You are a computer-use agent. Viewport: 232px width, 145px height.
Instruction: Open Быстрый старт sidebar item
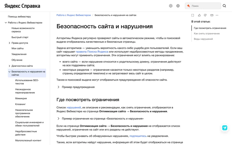pos(20,37)
